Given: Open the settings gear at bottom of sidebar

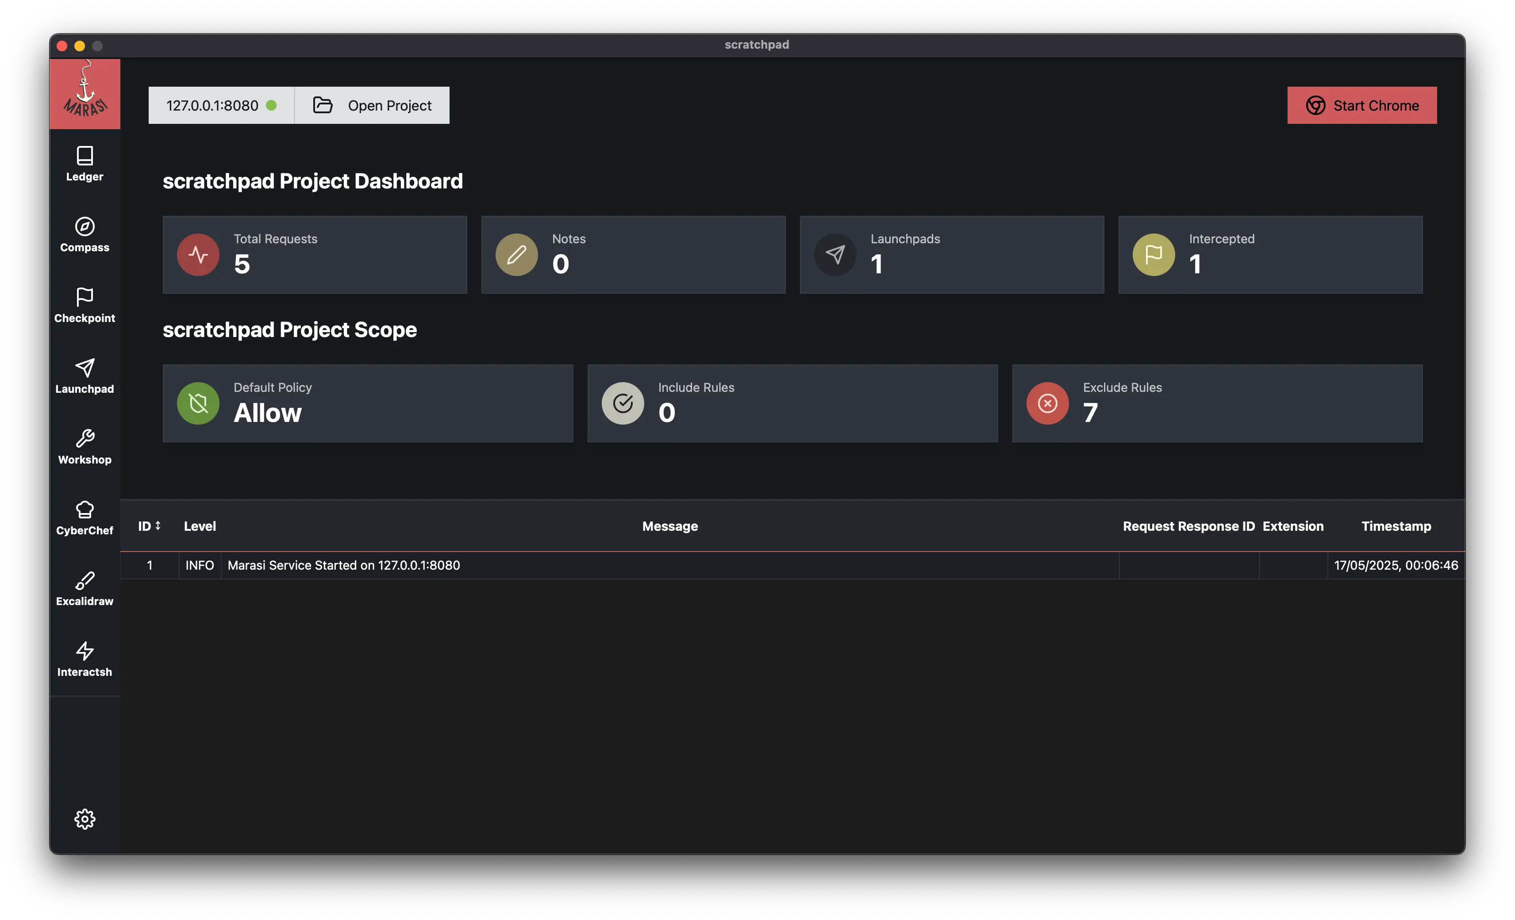Looking at the screenshot, I should point(85,819).
